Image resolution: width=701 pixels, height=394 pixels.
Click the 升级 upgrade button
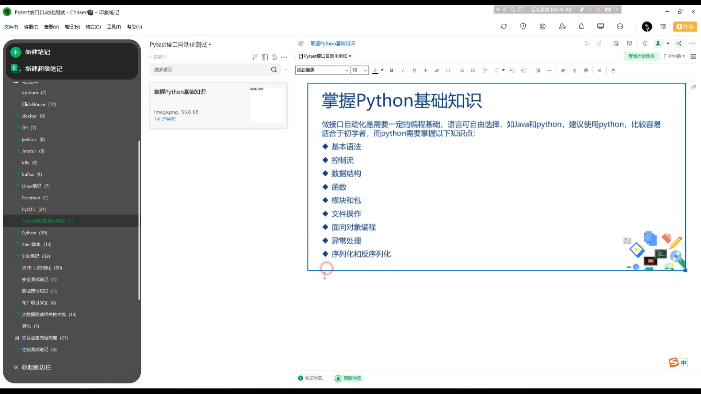coord(685,27)
